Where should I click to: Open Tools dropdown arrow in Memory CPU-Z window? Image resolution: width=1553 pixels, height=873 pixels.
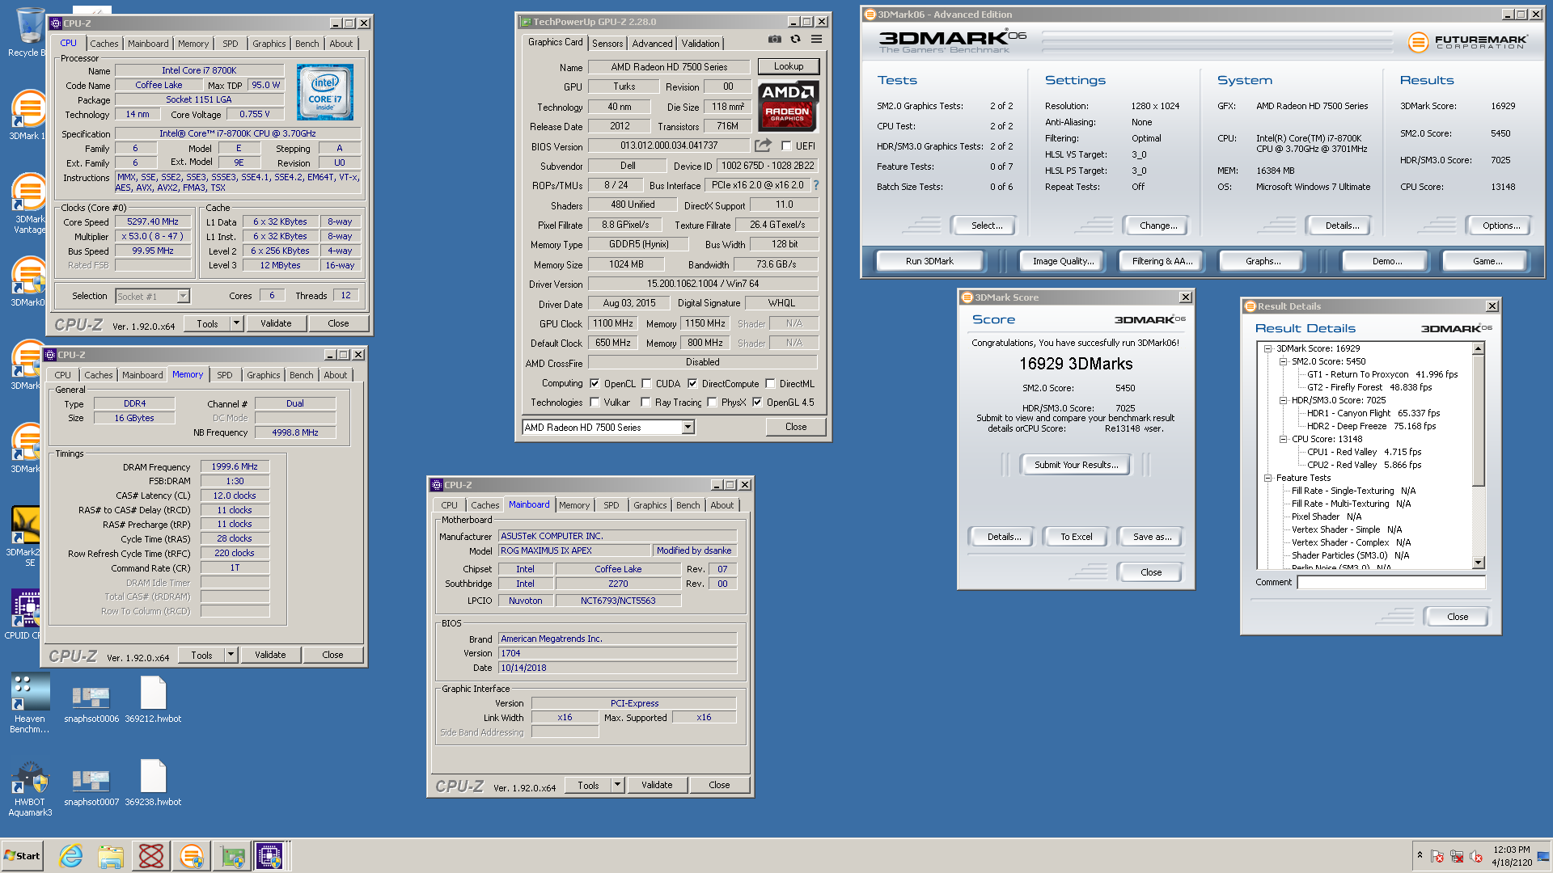[x=231, y=655]
